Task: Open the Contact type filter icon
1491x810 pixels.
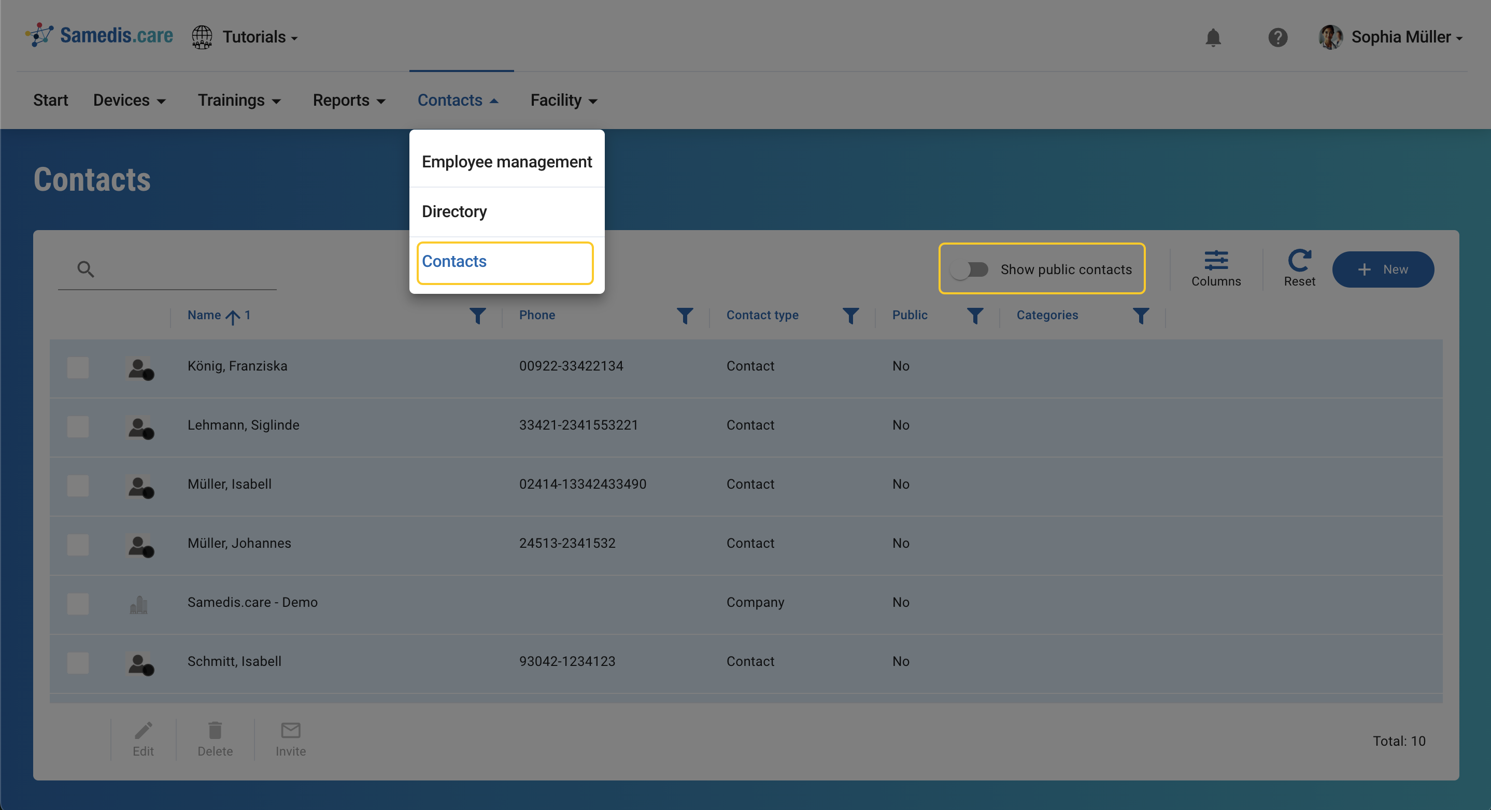Action: (x=850, y=316)
